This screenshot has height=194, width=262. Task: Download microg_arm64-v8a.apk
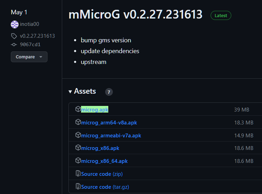[x=109, y=123]
